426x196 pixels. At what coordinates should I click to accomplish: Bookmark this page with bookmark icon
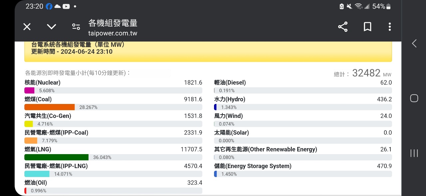367,27
